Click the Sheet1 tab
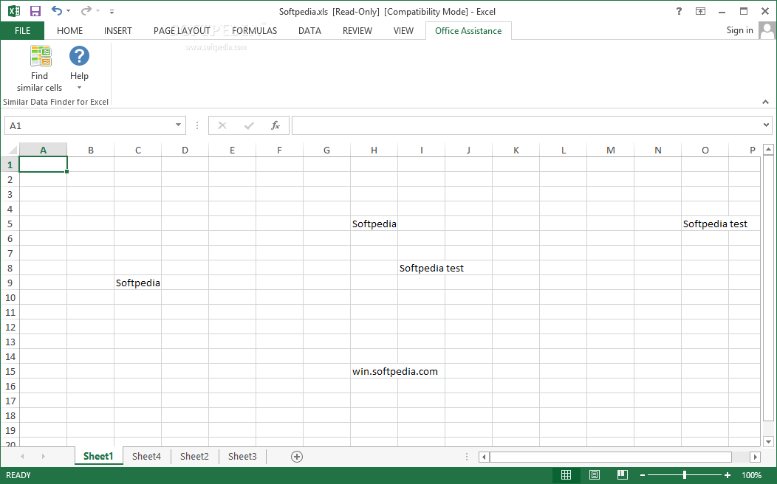Image resolution: width=777 pixels, height=484 pixels. tap(98, 456)
